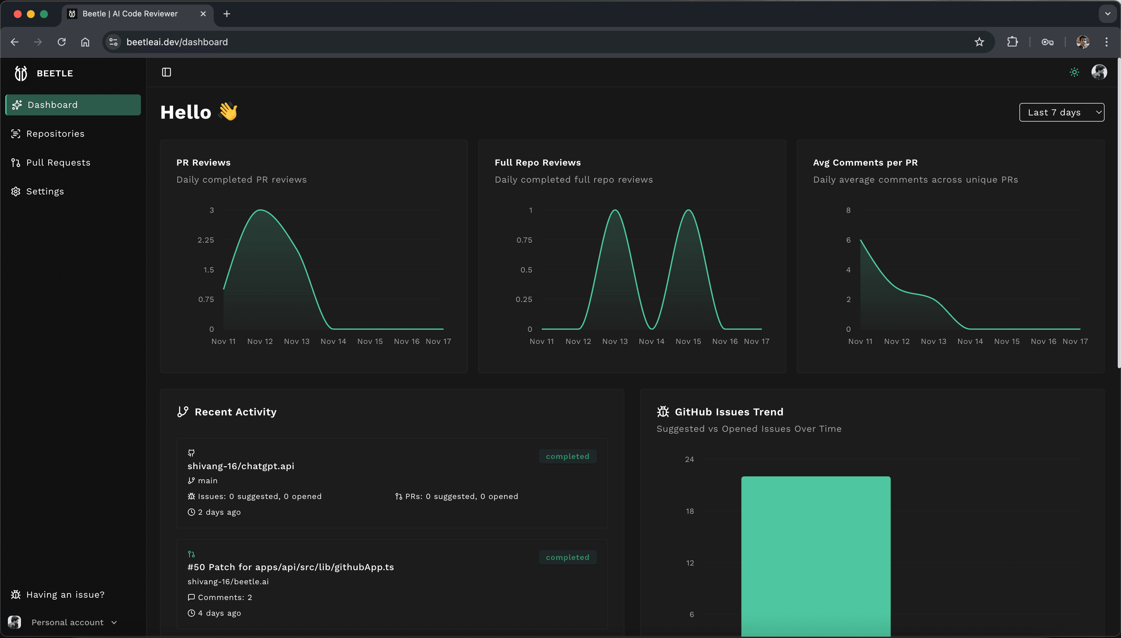
Task: Open shivang-16/chatgpt.api activity entry
Action: tap(241, 466)
